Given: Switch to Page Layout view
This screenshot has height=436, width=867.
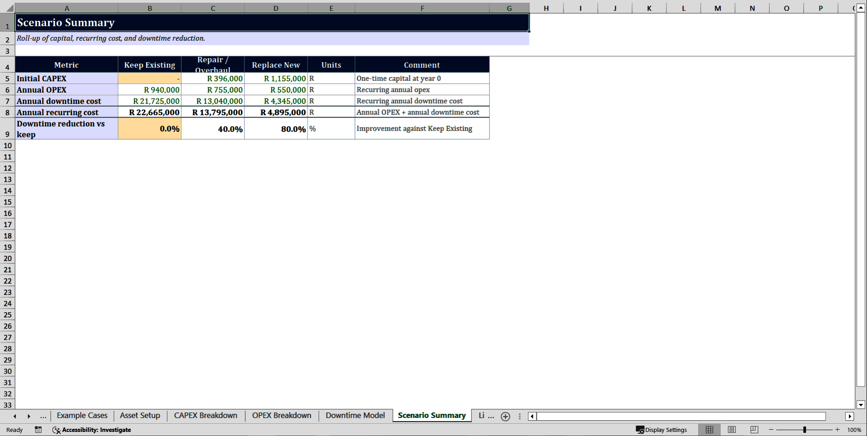Looking at the screenshot, I should point(732,430).
